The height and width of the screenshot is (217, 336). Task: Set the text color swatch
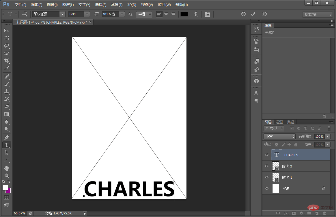pyautogui.click(x=184, y=14)
